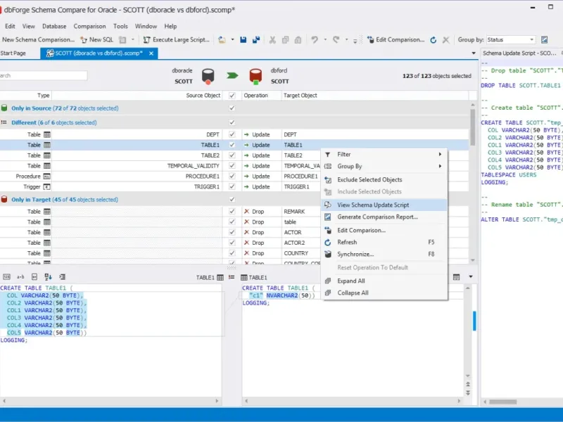Click the Save icon in the toolbar
The height and width of the screenshot is (422, 563).
coord(243,40)
